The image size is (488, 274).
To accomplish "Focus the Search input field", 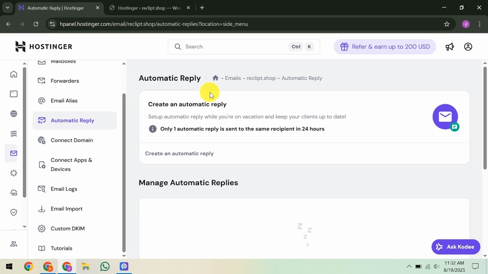I will (244, 46).
